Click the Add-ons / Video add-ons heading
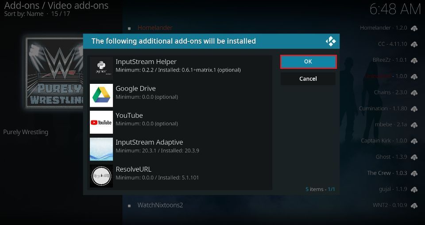425x225 pixels. tap(56, 5)
